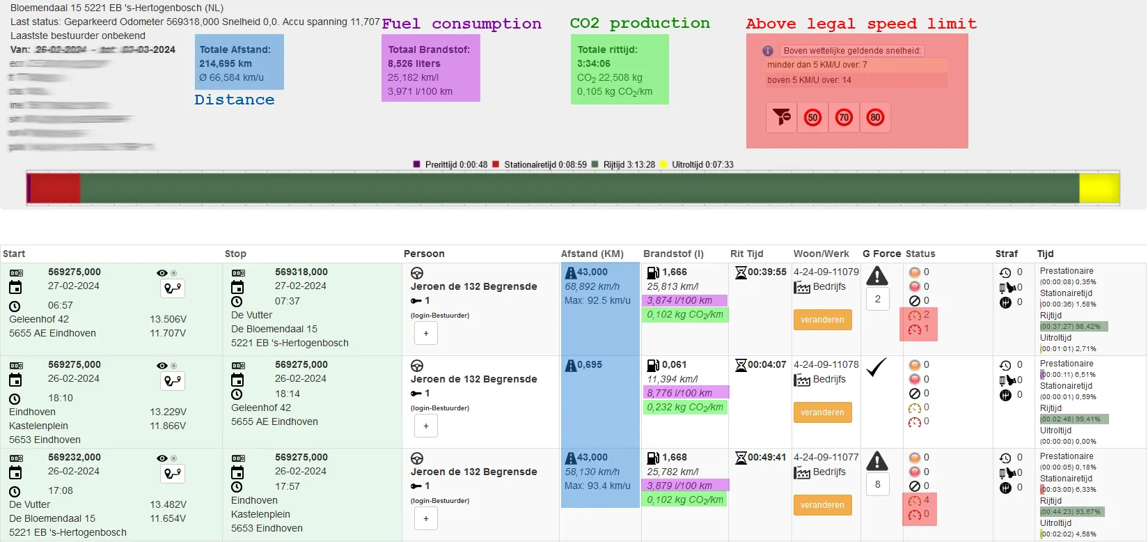Click steering wheel icon in 18:10 trip row
1148x542 pixels.
coord(417,366)
